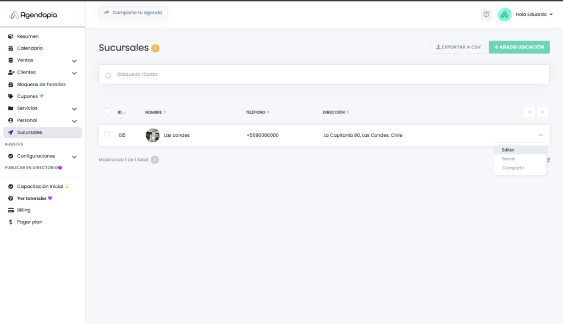Click the Pagar plan dollar icon
Screen dimensions: 563x324
(x=10, y=222)
